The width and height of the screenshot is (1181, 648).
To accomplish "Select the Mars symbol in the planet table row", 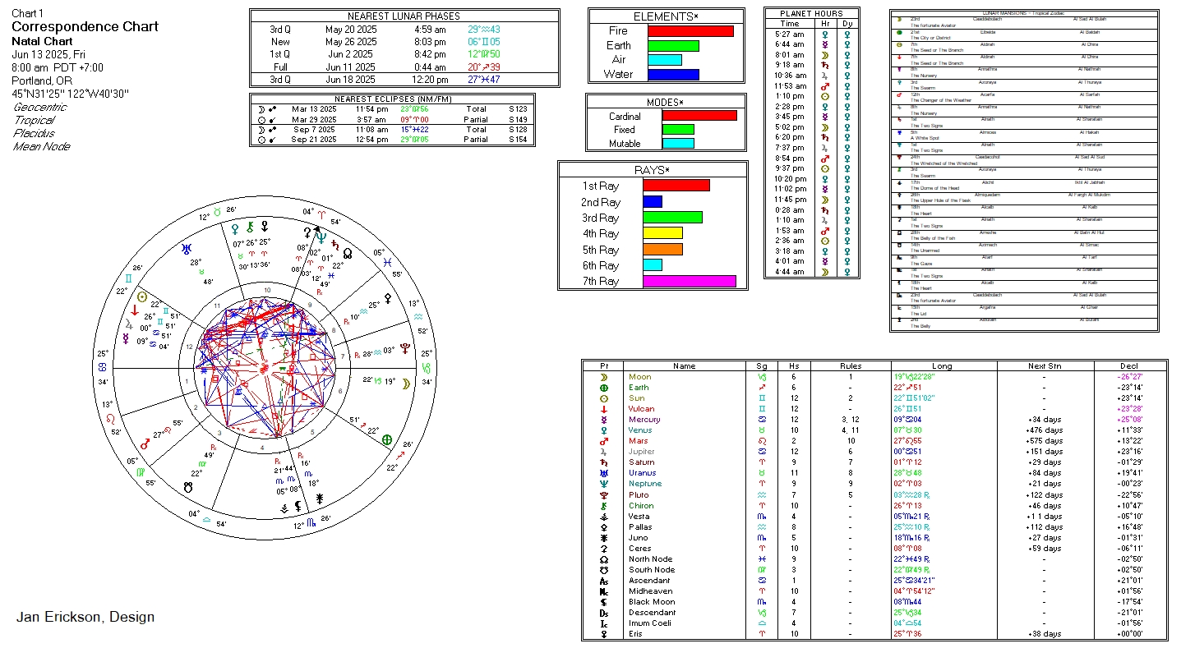I will [x=604, y=441].
